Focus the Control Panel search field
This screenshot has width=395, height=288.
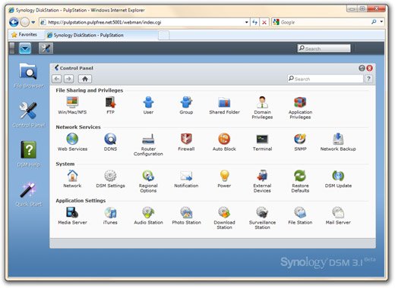(326, 79)
